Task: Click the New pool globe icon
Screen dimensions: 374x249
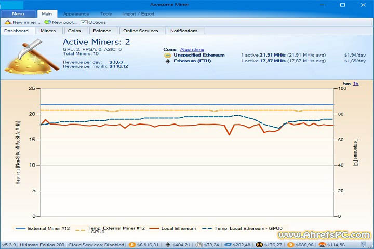Action: pos(47,22)
